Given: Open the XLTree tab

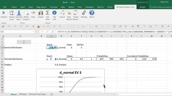Looking at the screenshot, I should (110, 7).
